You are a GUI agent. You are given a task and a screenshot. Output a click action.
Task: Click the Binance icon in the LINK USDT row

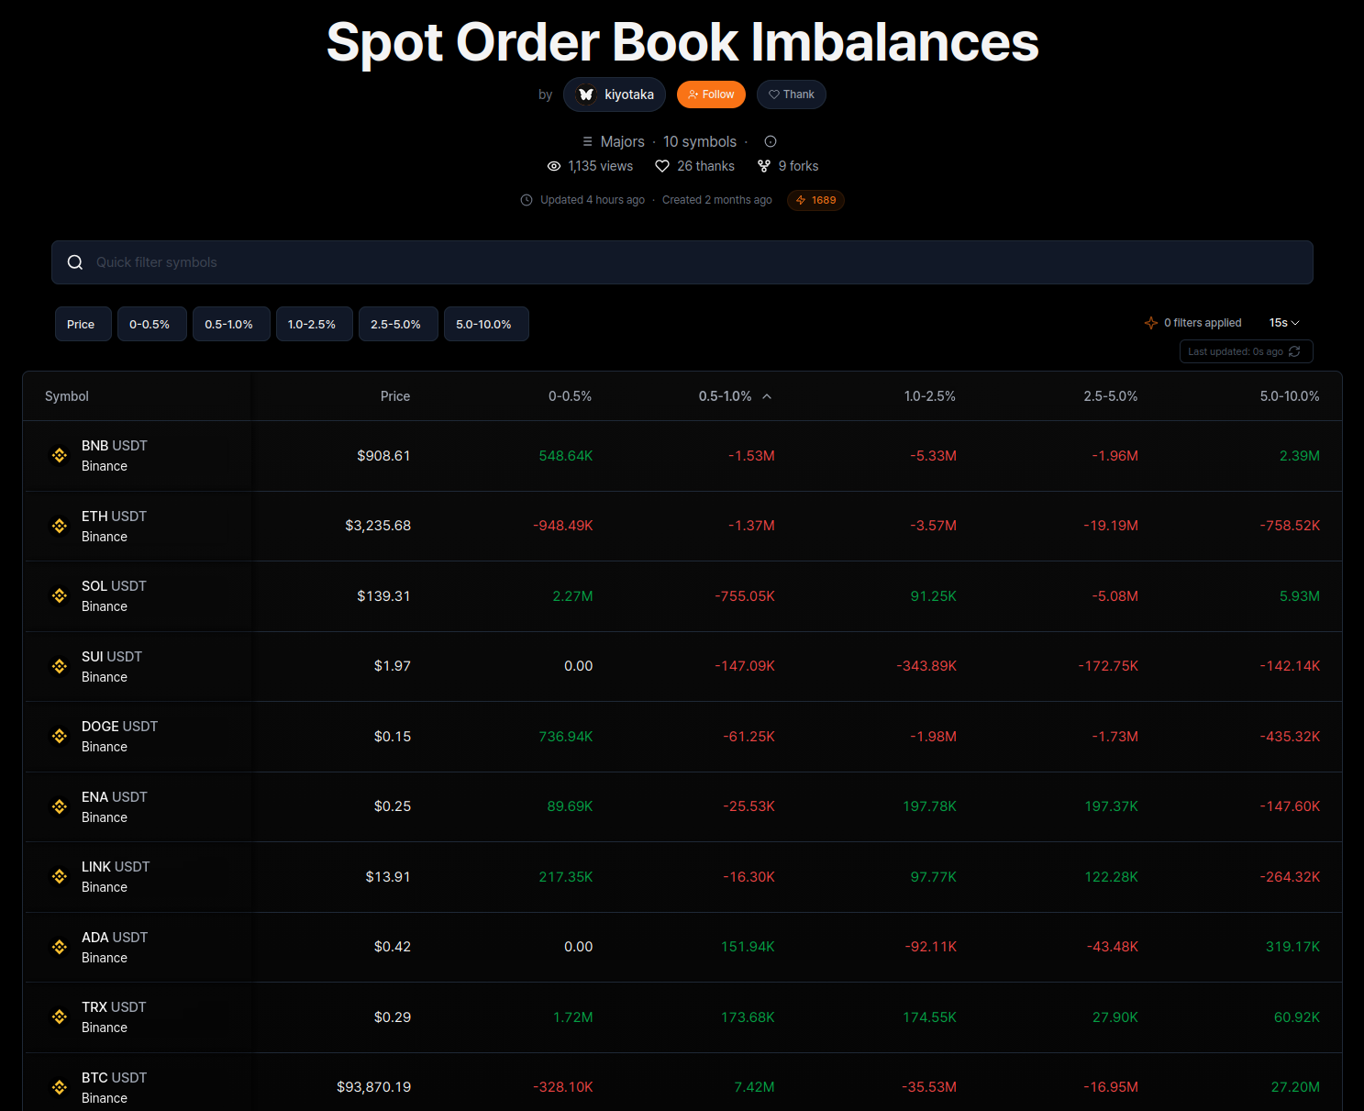(60, 876)
